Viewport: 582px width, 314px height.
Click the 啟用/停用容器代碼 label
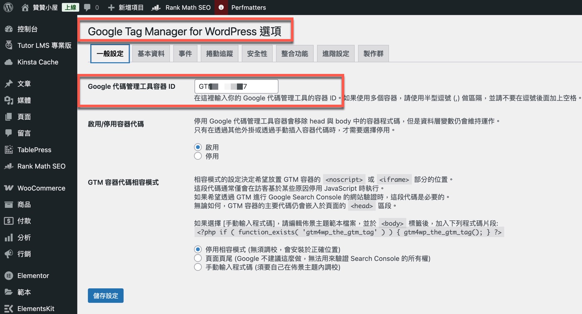coord(116,124)
